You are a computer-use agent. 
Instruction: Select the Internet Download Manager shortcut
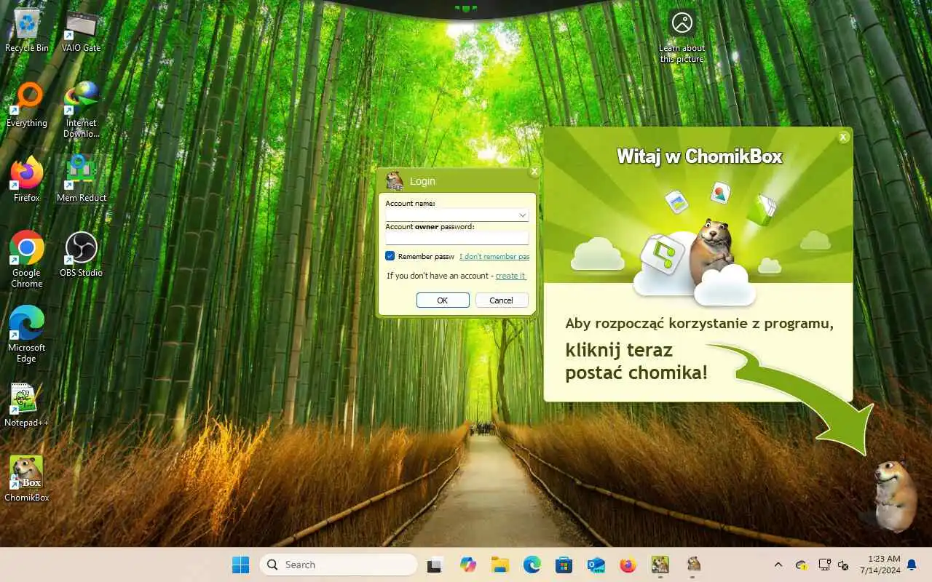click(x=81, y=110)
